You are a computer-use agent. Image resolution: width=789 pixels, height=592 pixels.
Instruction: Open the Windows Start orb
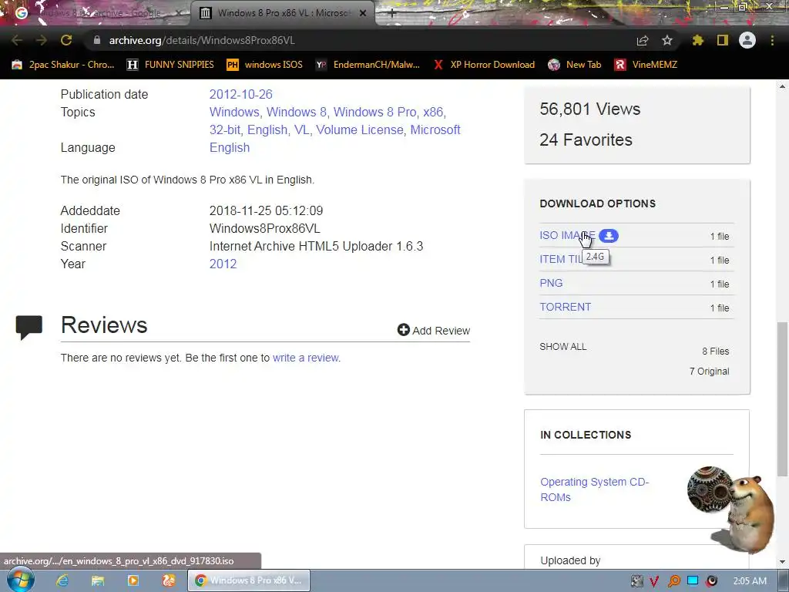point(21,580)
